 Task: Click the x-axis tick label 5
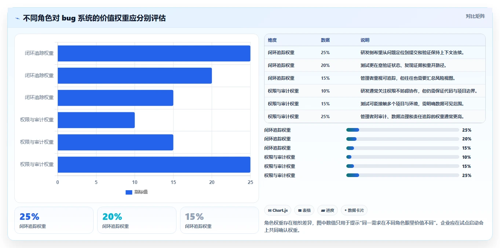click(96, 182)
